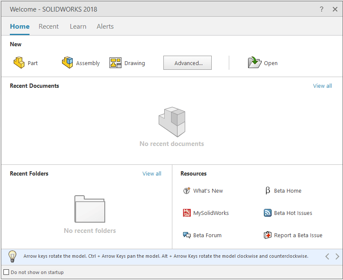Open the What's New link text
The height and width of the screenshot is (280, 343).
pos(208,191)
